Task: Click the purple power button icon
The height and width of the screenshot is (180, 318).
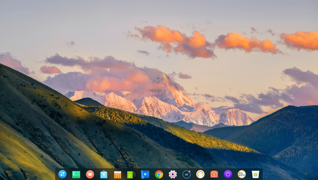Action: 228,174
